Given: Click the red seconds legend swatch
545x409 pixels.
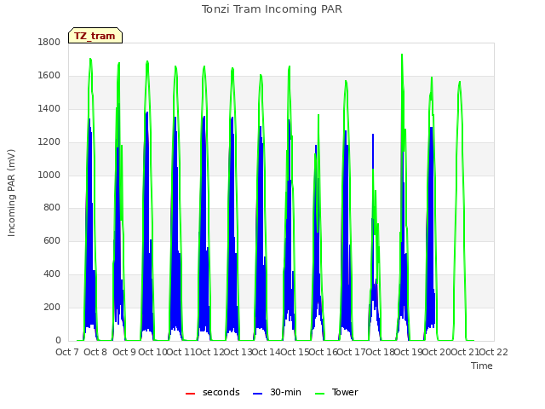Looking at the screenshot, I should (190, 394).
